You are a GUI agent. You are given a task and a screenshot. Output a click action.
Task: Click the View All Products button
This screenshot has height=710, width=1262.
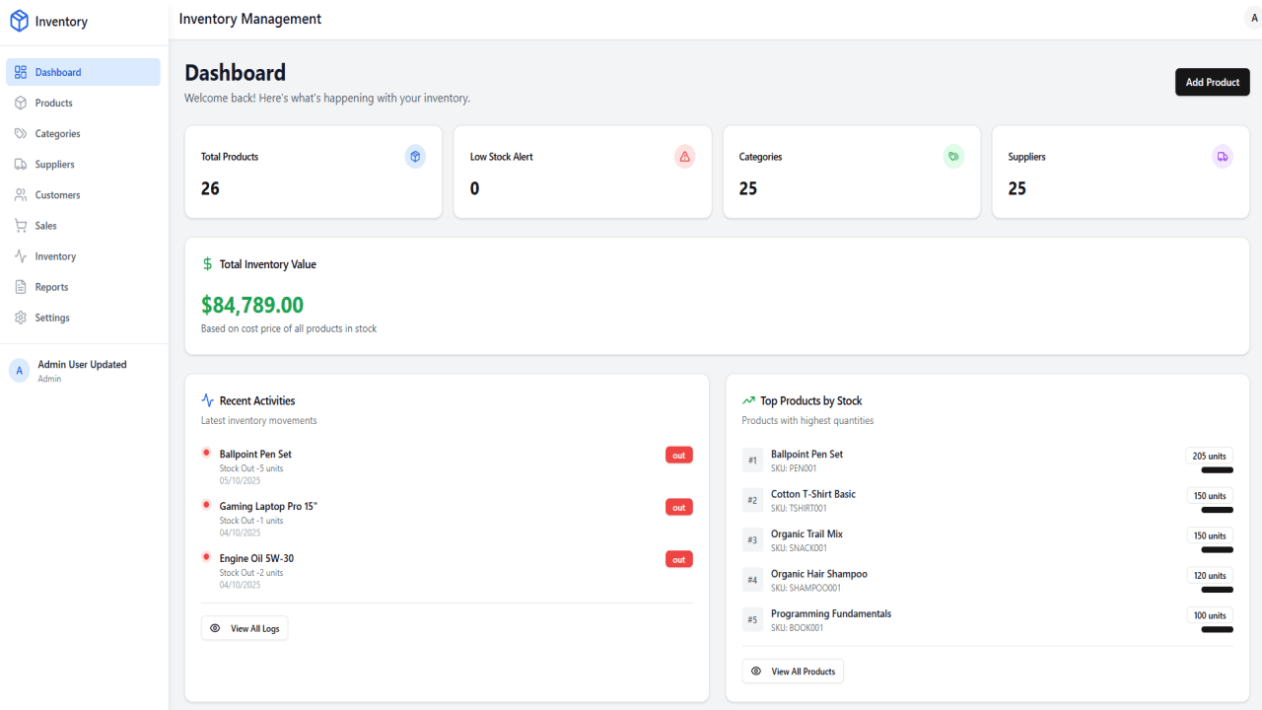point(793,672)
